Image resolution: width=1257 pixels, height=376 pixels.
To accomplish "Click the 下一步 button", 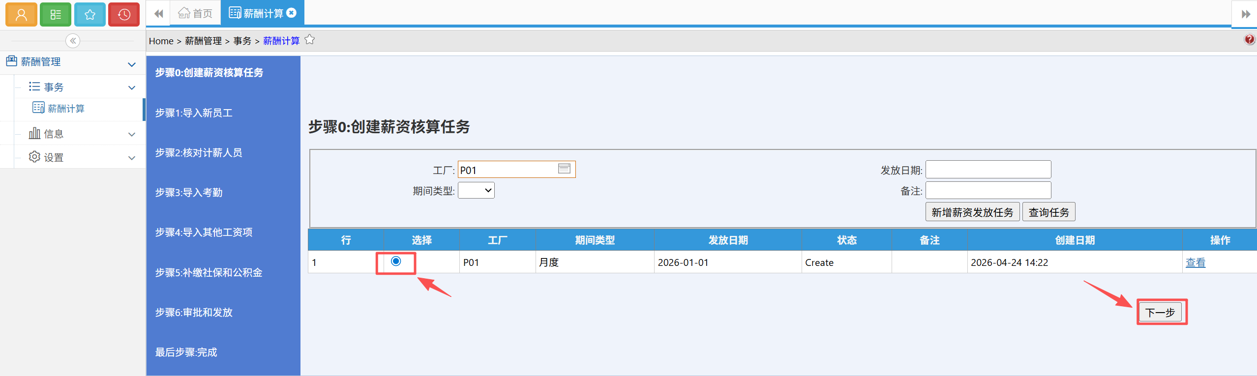I will point(1160,312).
